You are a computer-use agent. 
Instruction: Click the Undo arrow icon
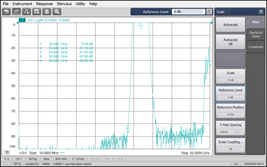pyautogui.click(x=7, y=12)
